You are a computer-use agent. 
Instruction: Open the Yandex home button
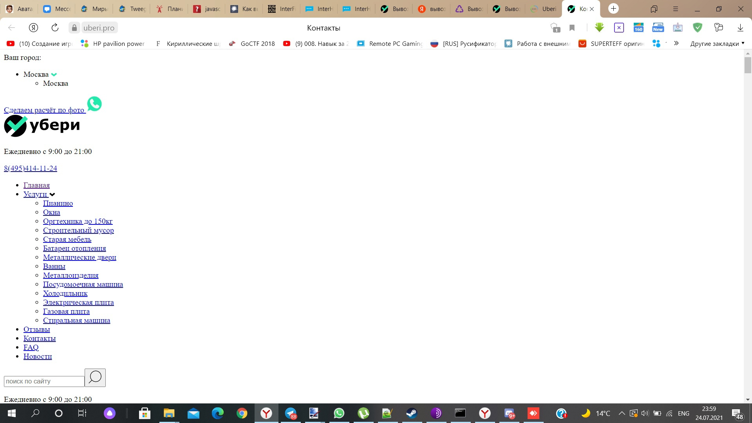point(33,27)
